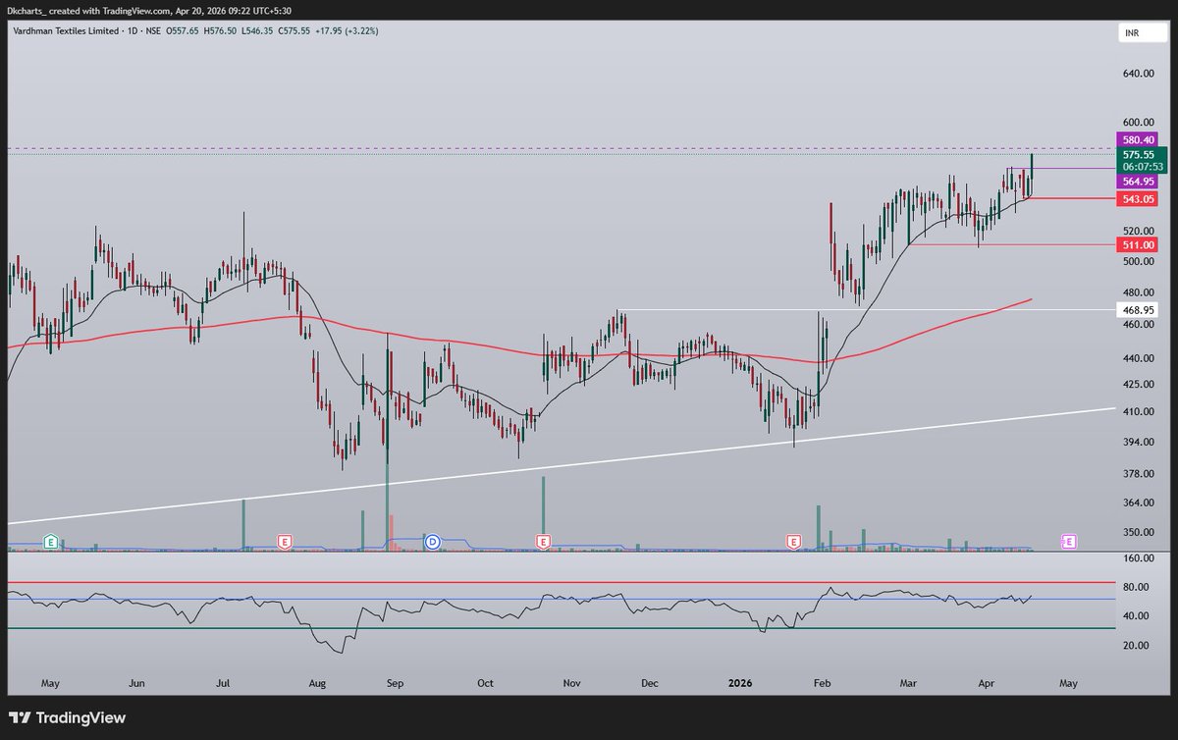The width and height of the screenshot is (1178, 740).
Task: Select the 468.95 white level label
Action: tap(1137, 309)
